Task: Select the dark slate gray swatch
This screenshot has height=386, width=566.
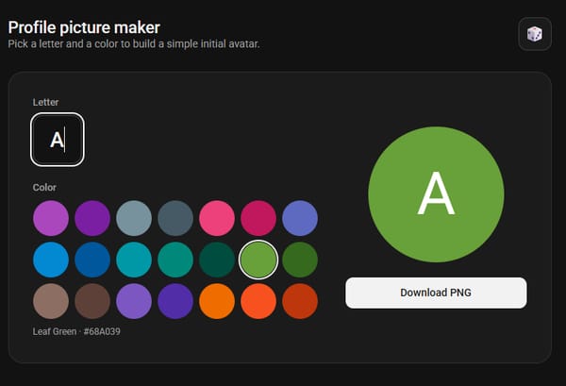Action: [175, 218]
